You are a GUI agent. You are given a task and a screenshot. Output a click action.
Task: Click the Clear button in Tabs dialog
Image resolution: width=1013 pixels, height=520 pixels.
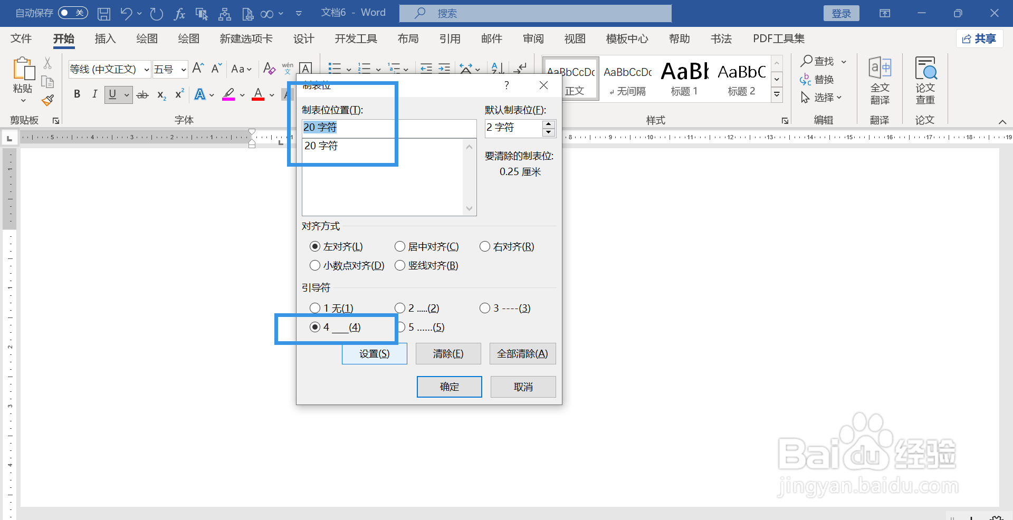pos(448,353)
